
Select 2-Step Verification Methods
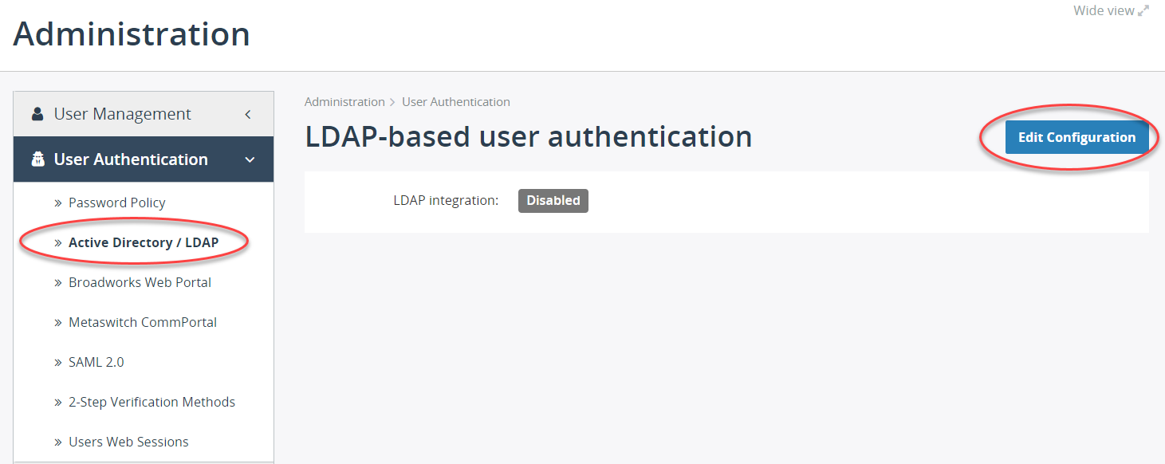coord(152,401)
